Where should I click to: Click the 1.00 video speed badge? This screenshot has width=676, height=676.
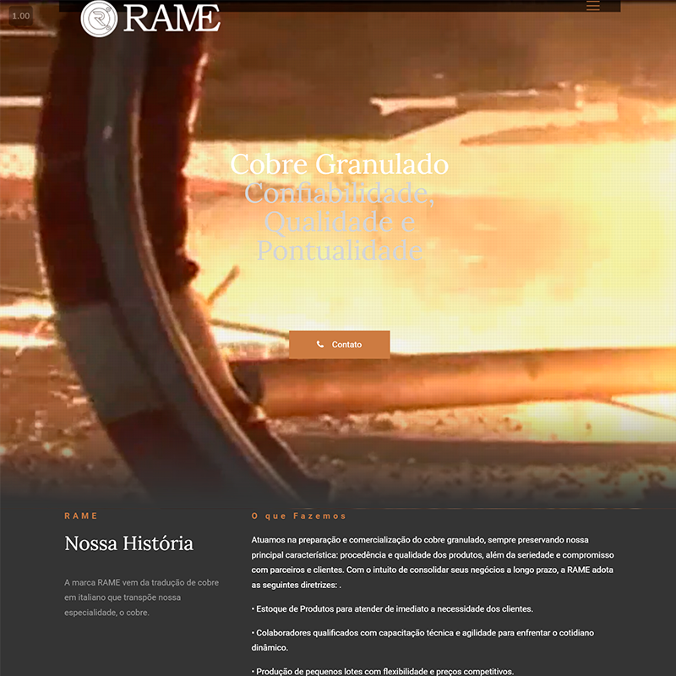(20, 16)
